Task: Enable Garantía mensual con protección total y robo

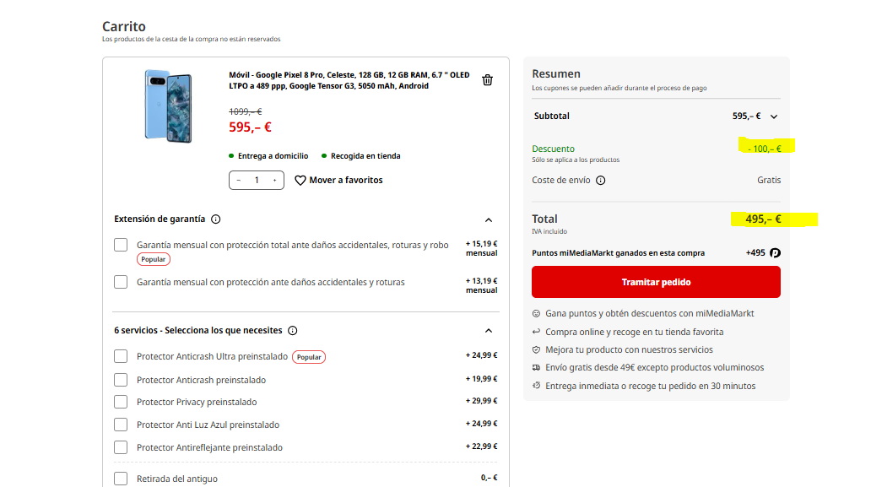Action: point(121,245)
